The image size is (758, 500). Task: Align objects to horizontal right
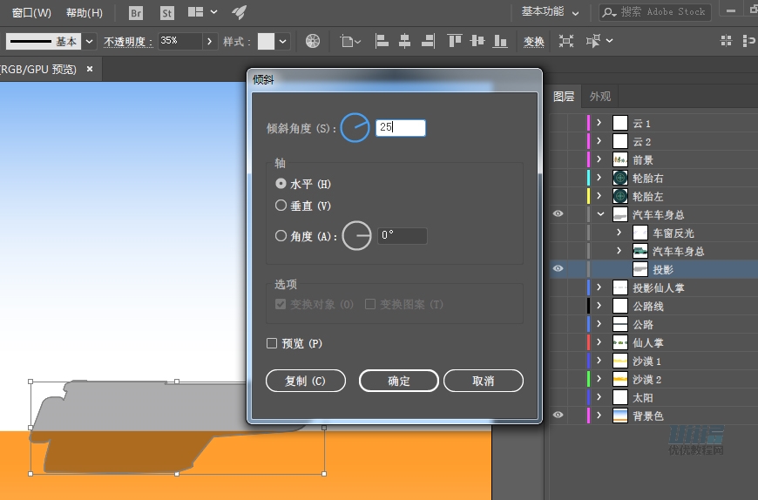pyautogui.click(x=429, y=41)
